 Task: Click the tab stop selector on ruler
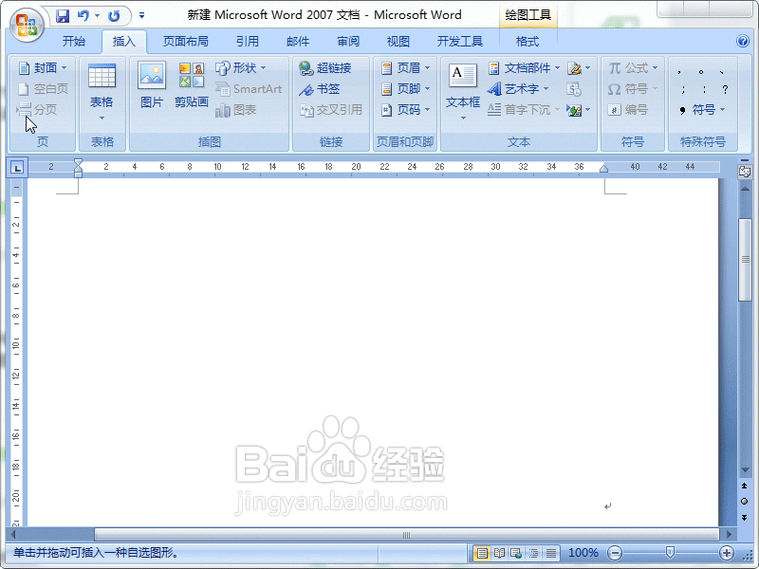coord(17,168)
